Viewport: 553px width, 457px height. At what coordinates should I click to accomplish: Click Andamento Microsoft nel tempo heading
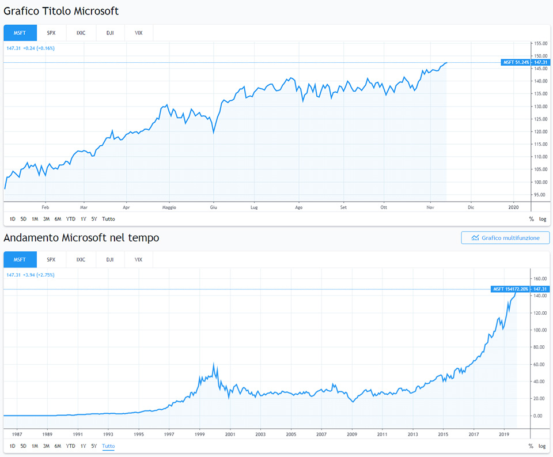81,238
